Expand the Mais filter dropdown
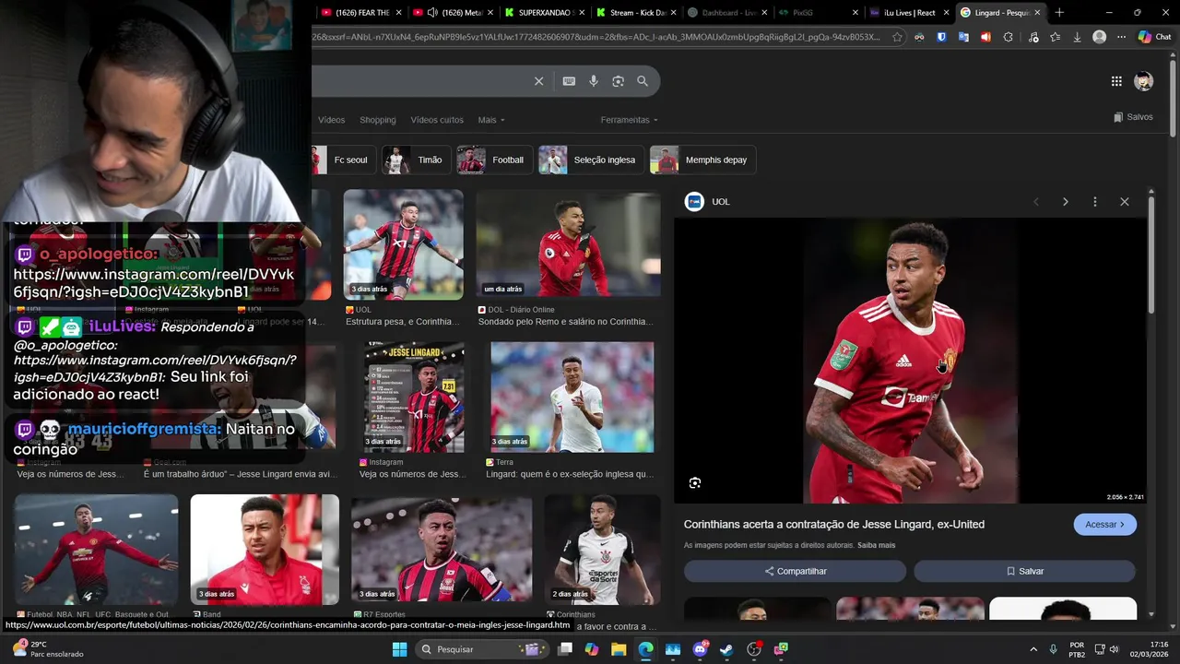 pyautogui.click(x=490, y=120)
